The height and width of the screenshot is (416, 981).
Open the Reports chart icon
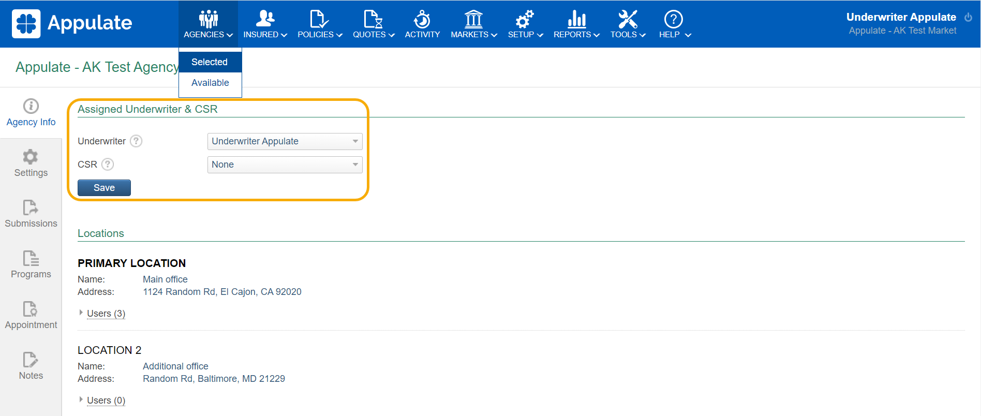tap(576, 19)
